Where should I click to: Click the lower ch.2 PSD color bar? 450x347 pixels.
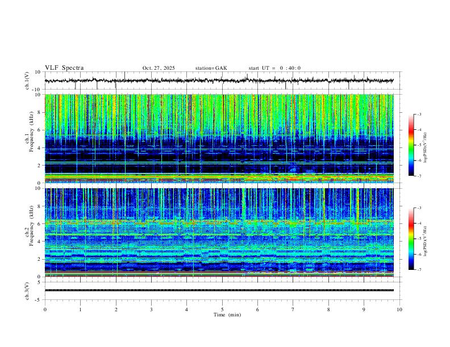(x=411, y=239)
